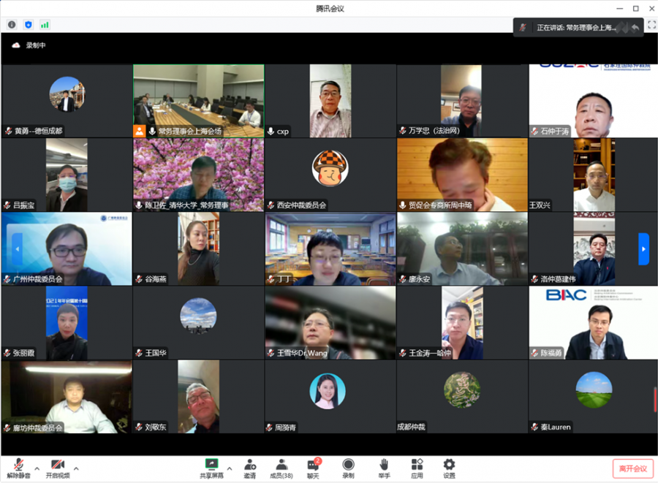This screenshot has height=483, width=658.
Task: Toggle cloud recording with 录制 button
Action: coord(348,468)
